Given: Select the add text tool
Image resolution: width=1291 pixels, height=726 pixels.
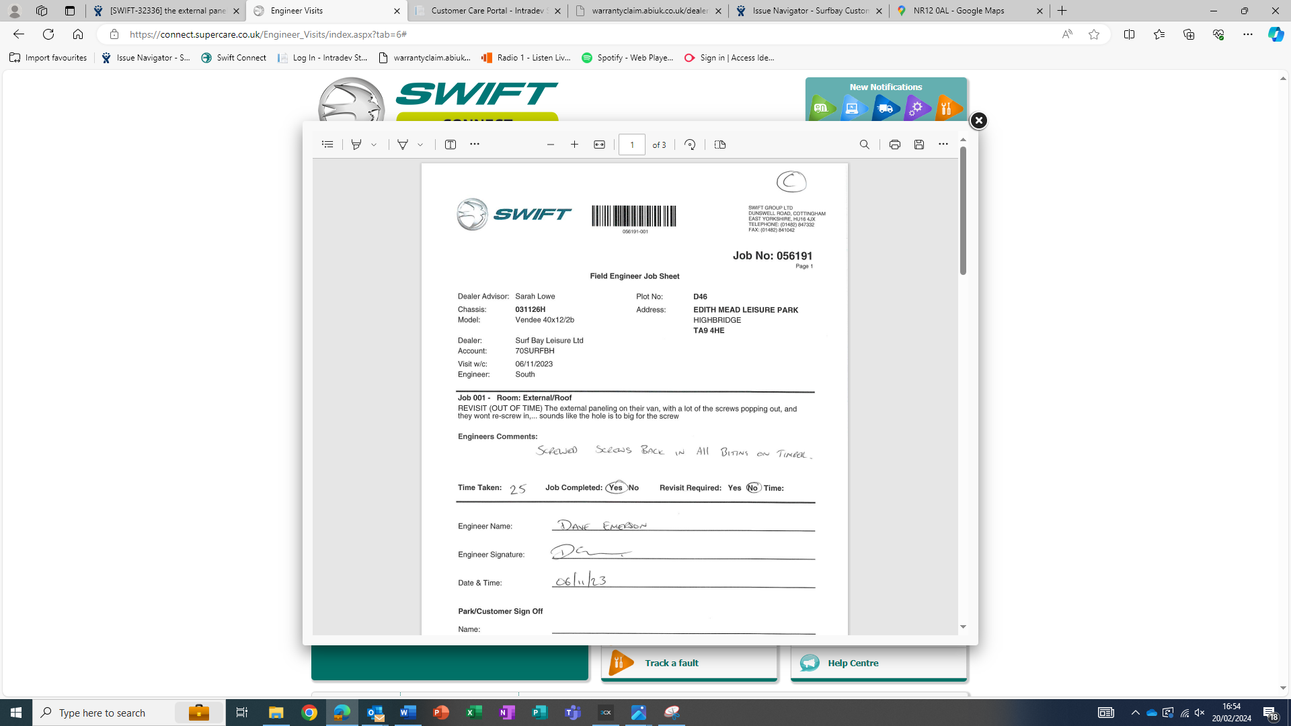Looking at the screenshot, I should (x=451, y=145).
